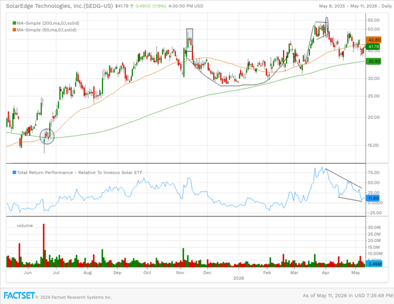Click the green 41.79 price tag
This screenshot has height=304, width=394.
click(373, 47)
